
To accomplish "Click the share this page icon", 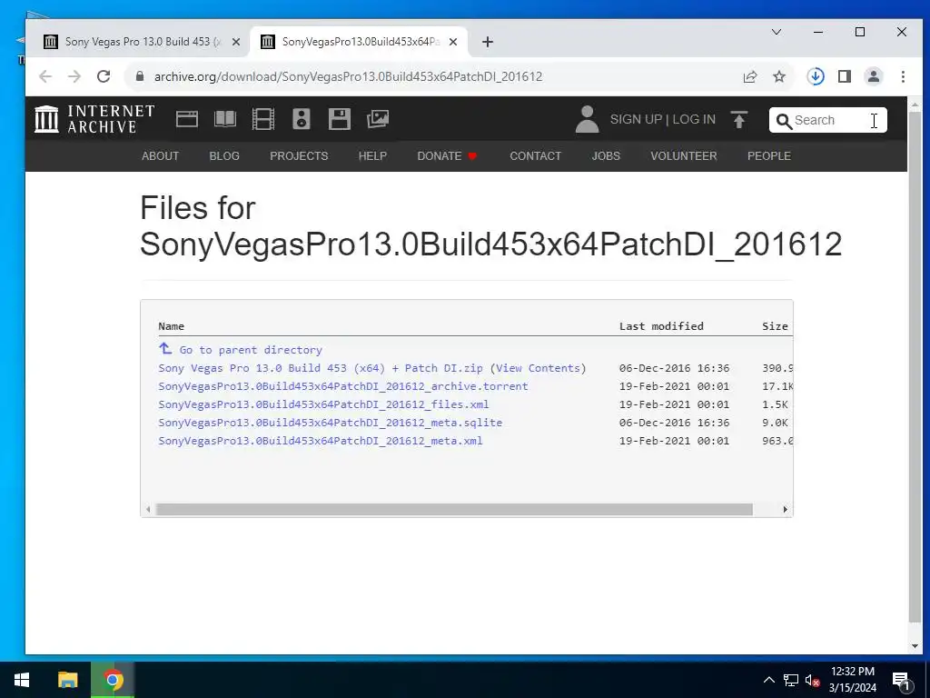I will pos(750,76).
